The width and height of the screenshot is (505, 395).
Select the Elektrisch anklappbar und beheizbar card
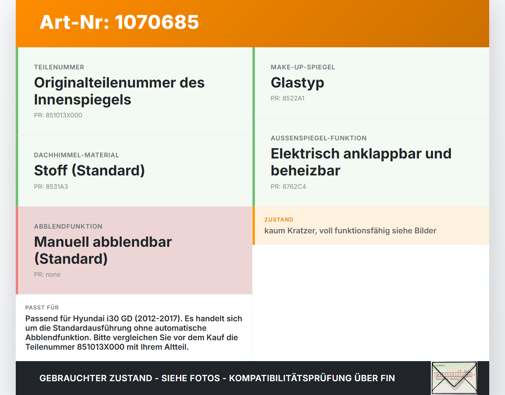coord(371,162)
